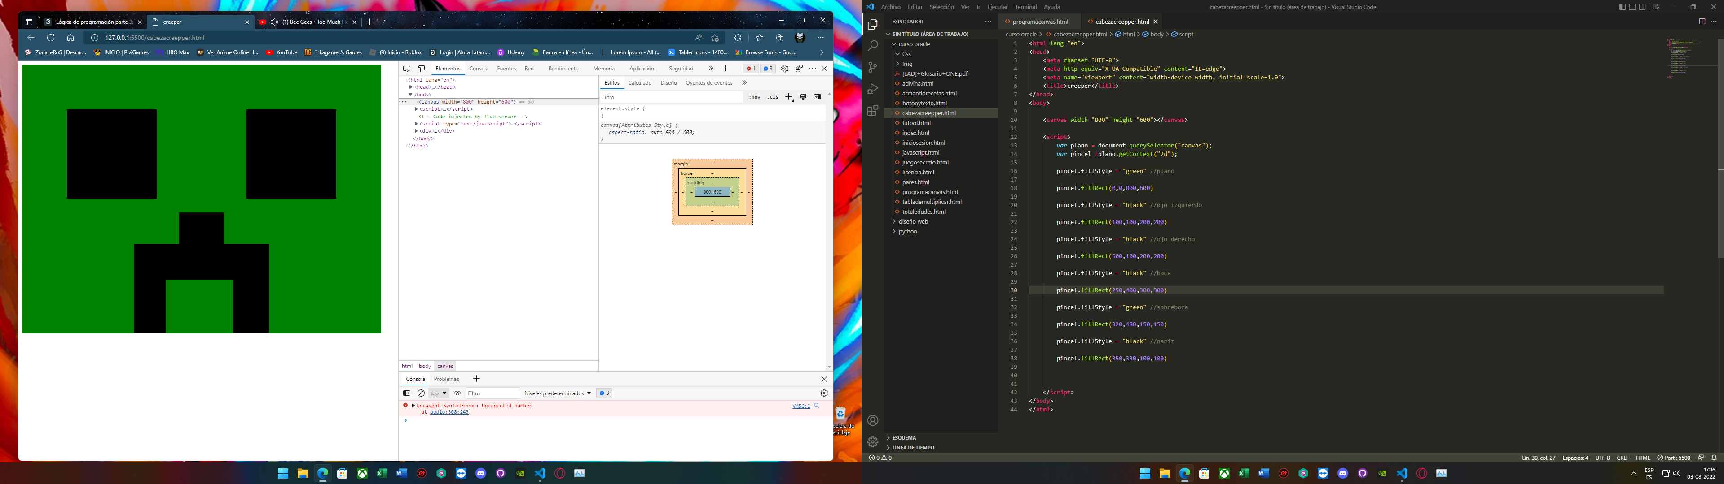The width and height of the screenshot is (1724, 484).
Task: Click the notifications bell in VS Code status bar
Action: pos(1714,458)
